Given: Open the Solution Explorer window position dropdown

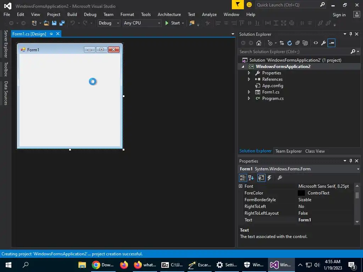Looking at the screenshot, I should (345, 34).
